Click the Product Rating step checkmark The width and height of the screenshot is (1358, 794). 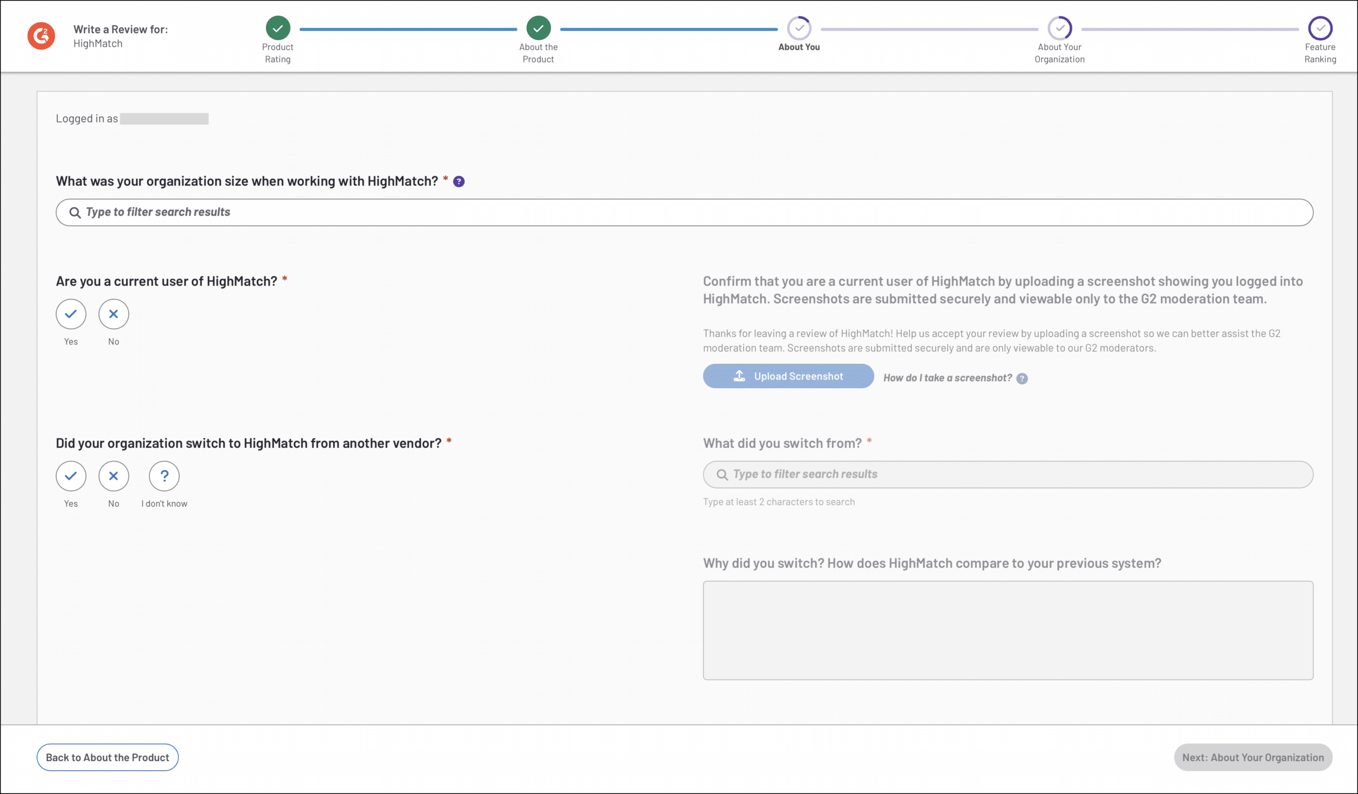point(277,28)
